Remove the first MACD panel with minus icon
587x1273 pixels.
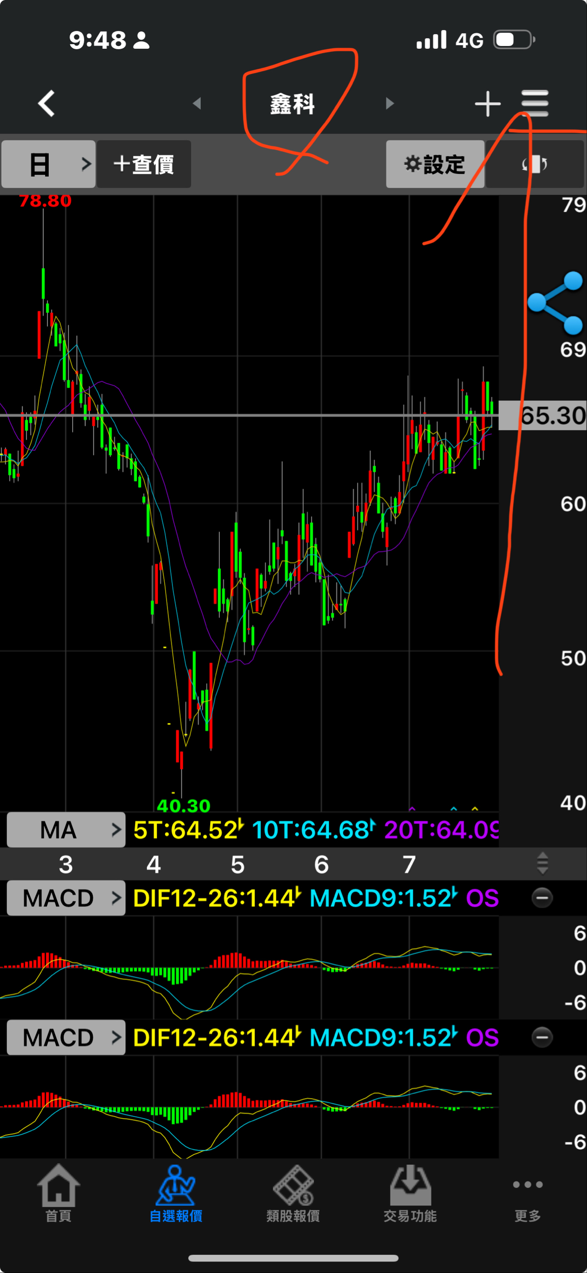click(x=542, y=897)
